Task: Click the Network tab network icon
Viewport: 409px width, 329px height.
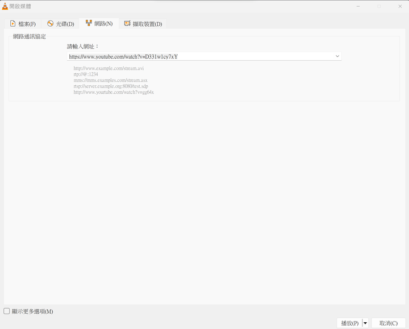Action: (x=89, y=23)
